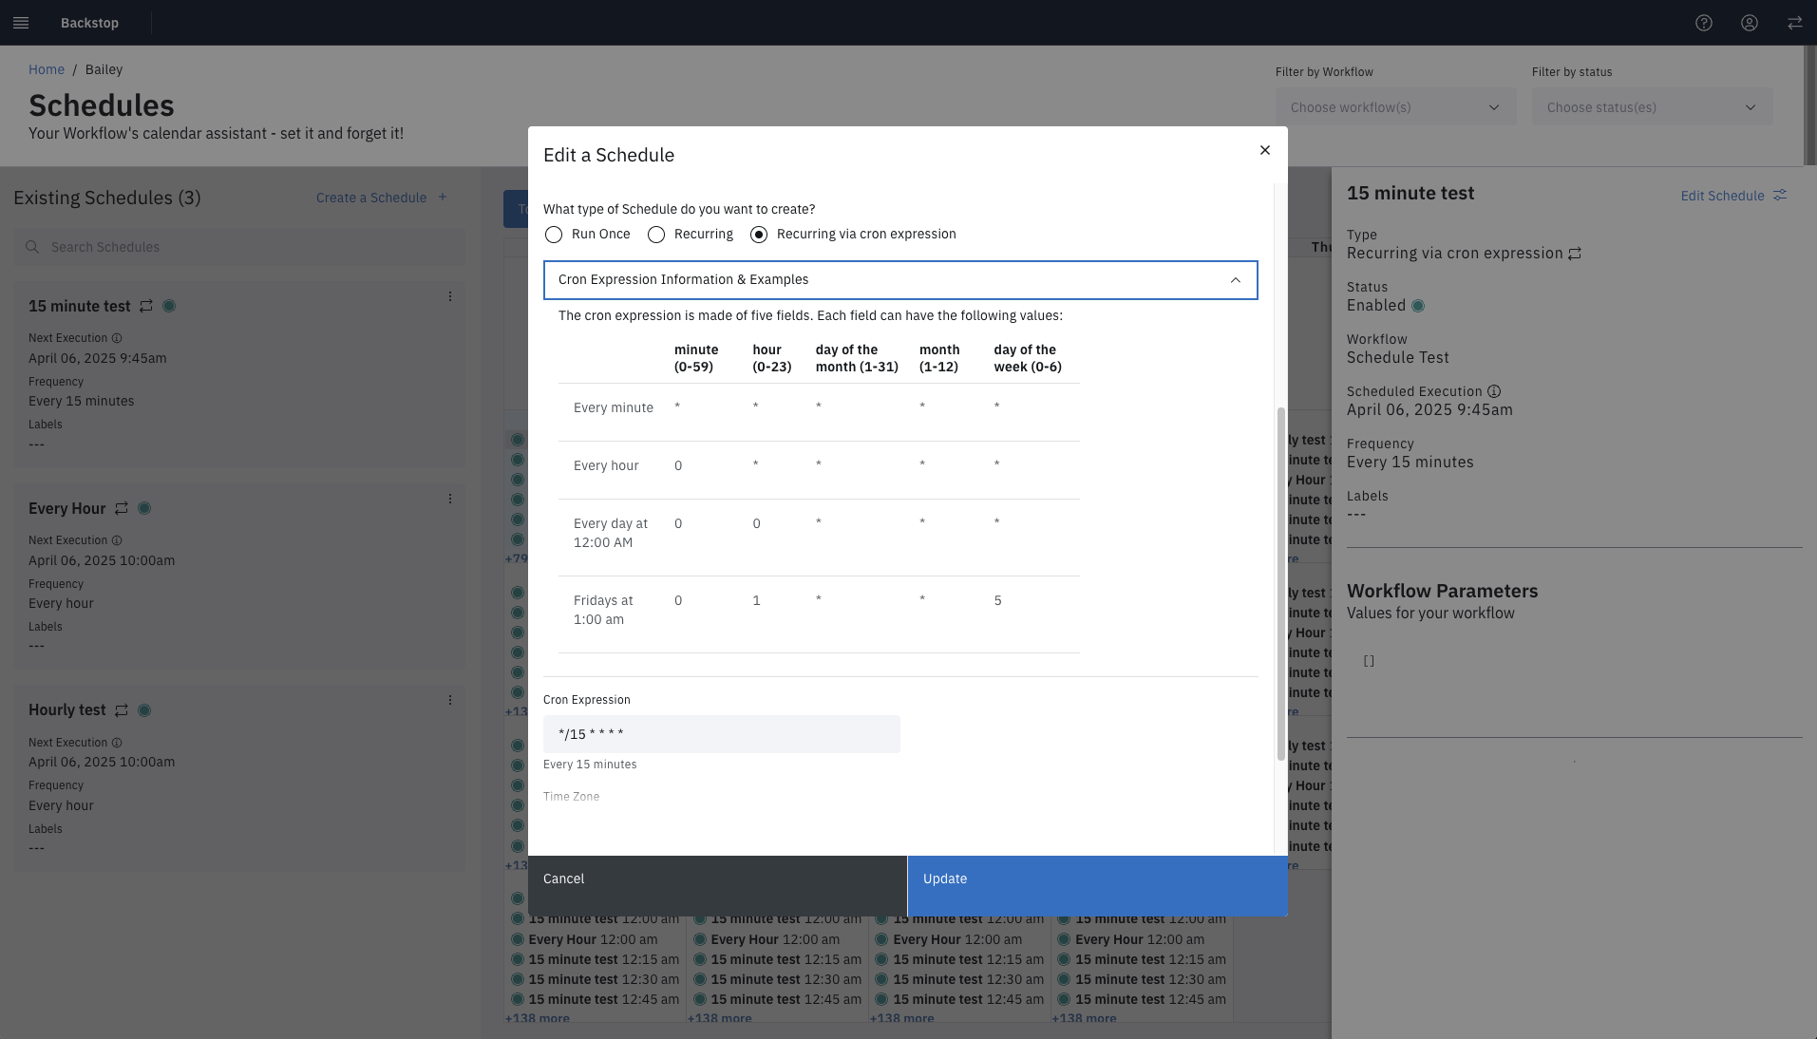Go to Home breadcrumb link
Screen dimensions: 1817x1039
(47, 69)
